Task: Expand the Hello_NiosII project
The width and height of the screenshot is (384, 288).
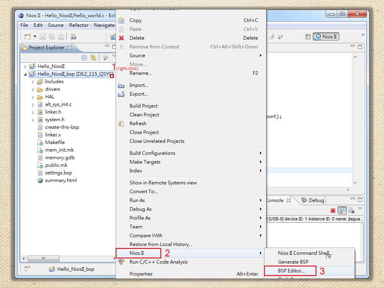Action: pos(25,67)
